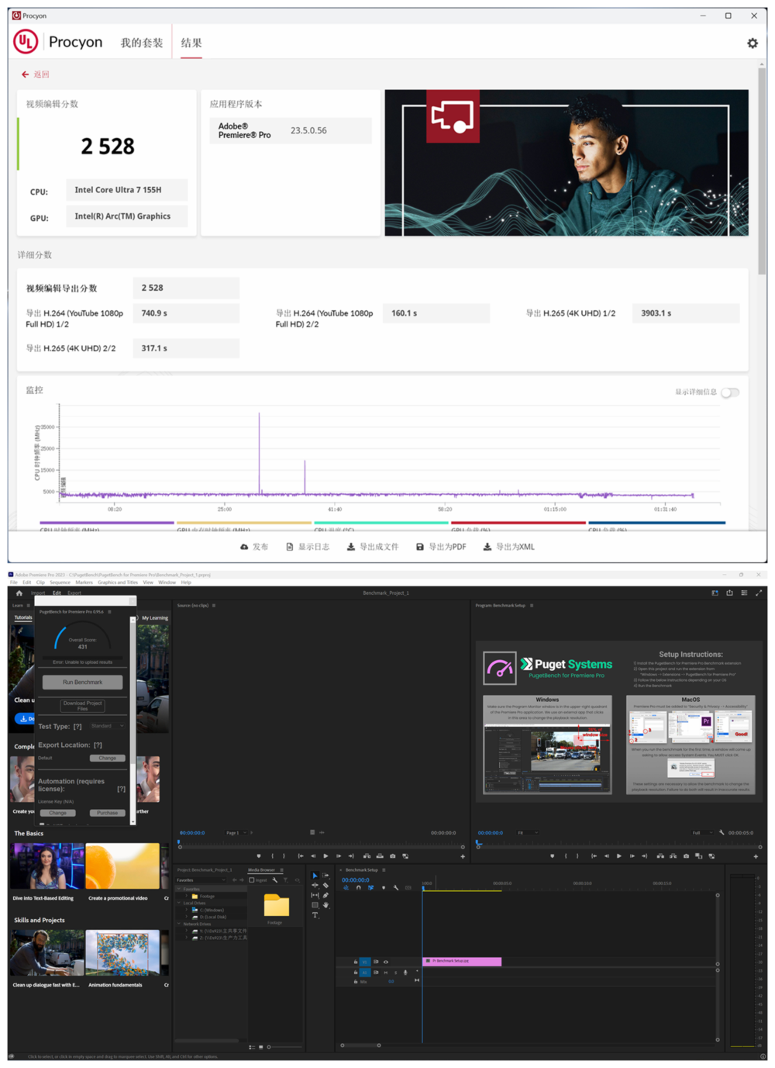The image size is (775, 1068).
Task: Open Graphics and Titles menu
Action: [117, 582]
